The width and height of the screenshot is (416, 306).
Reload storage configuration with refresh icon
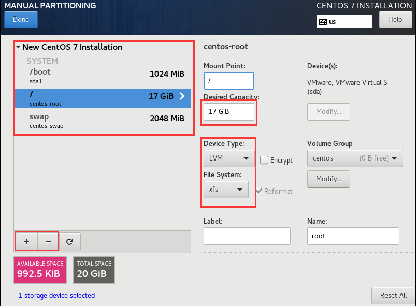coord(70,242)
